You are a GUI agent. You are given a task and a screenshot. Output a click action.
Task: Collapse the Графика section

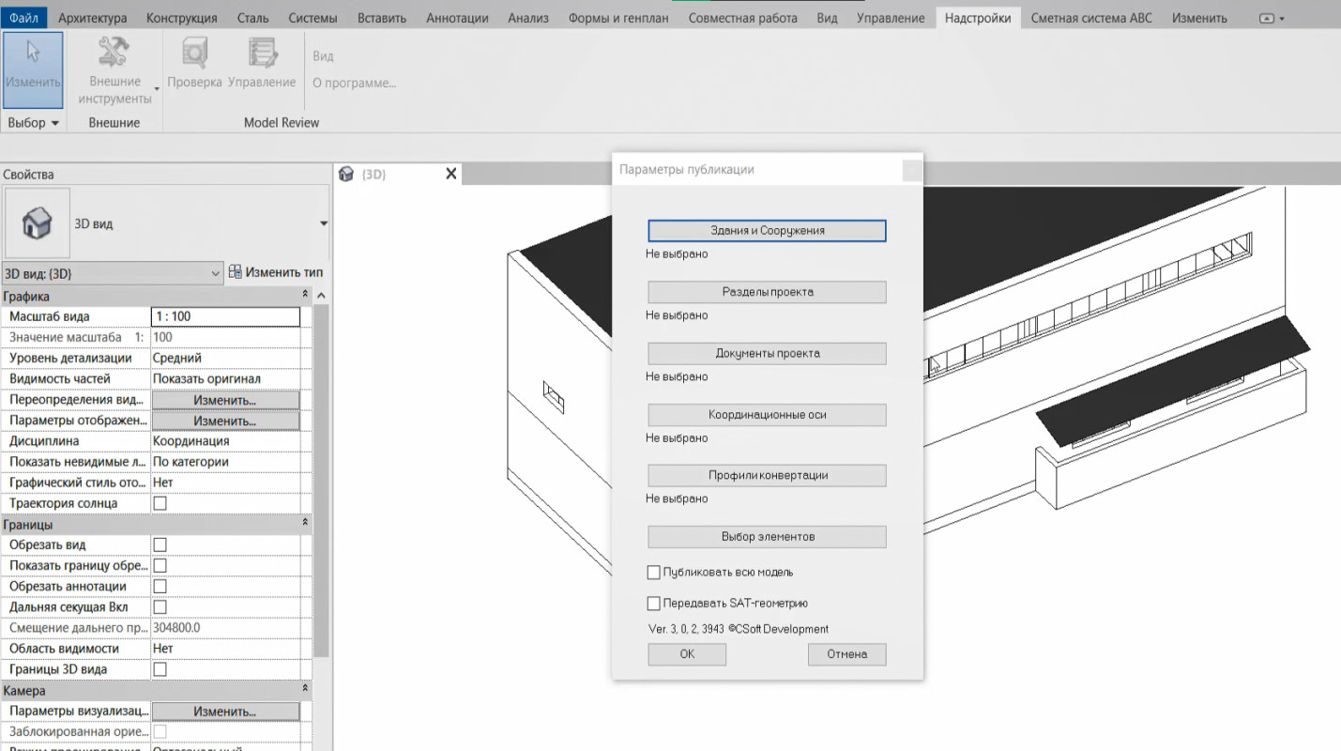[x=305, y=296]
